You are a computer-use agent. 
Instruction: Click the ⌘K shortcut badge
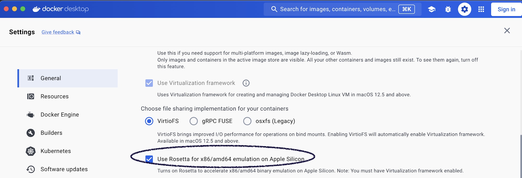(x=406, y=9)
